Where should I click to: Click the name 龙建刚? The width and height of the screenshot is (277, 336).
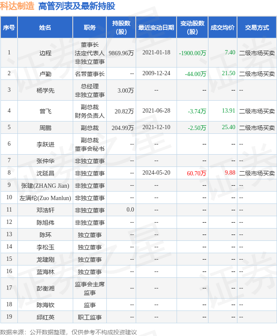coord(45,260)
